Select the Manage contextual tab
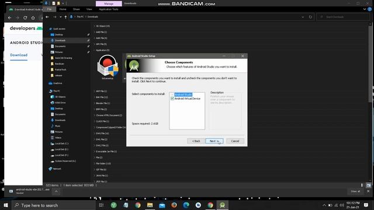Image resolution: width=374 pixels, height=210 pixels. click(x=109, y=3)
